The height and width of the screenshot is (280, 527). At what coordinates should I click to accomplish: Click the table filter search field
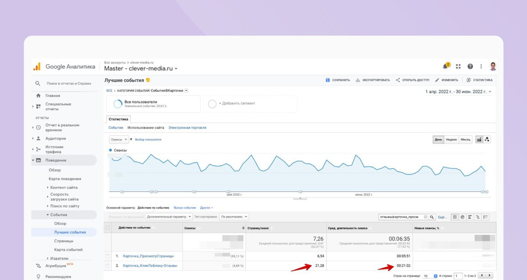(x=400, y=217)
